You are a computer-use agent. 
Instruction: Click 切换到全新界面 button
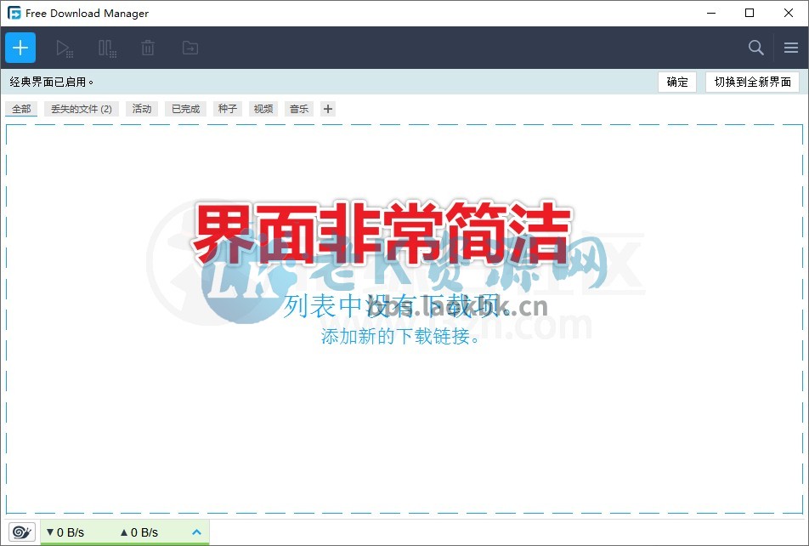(752, 82)
